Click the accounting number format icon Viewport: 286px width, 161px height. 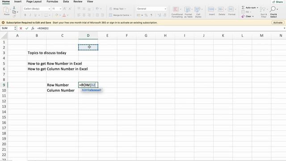[x=139, y=15]
